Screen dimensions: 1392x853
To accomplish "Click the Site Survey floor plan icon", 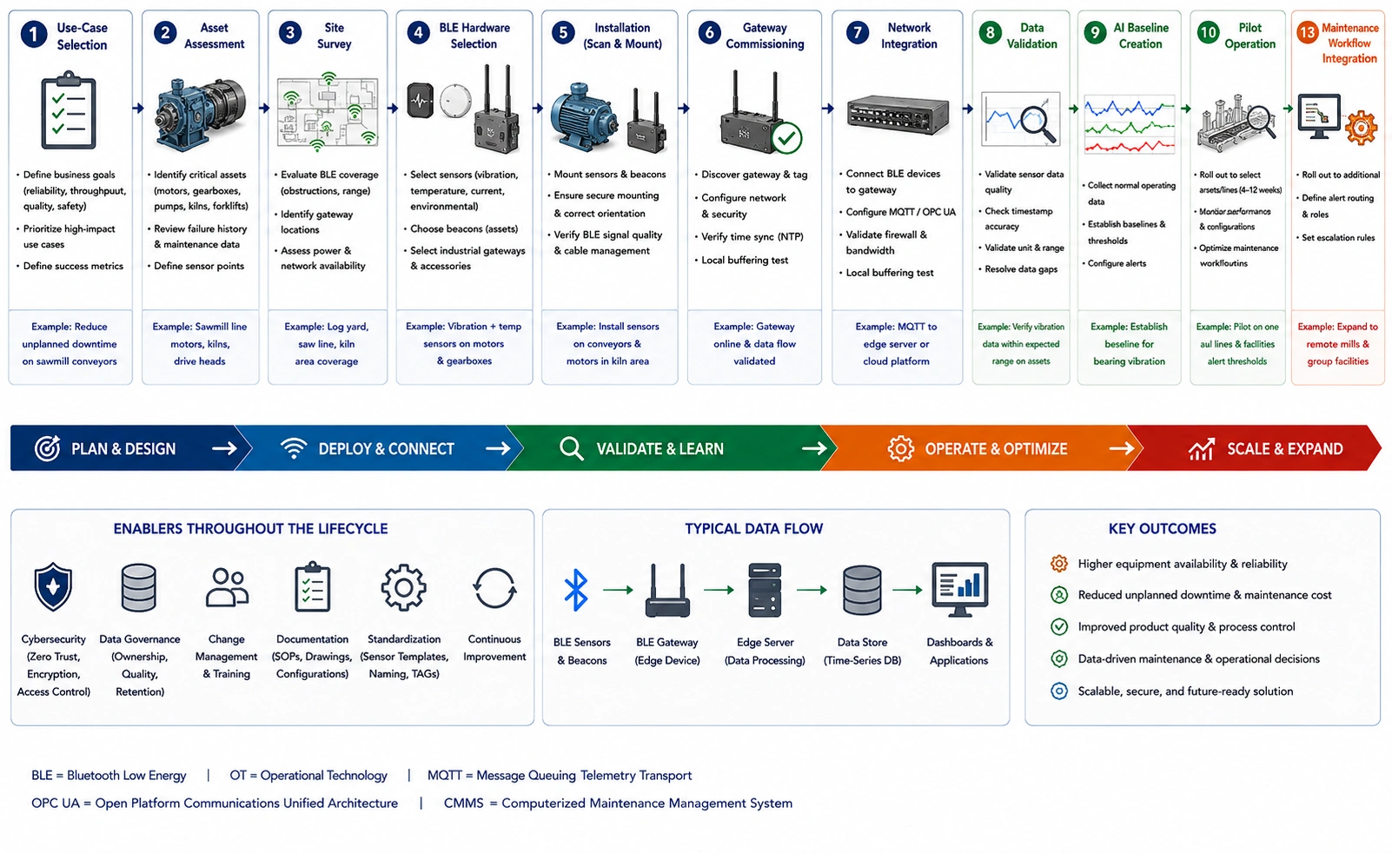I will click(328, 113).
